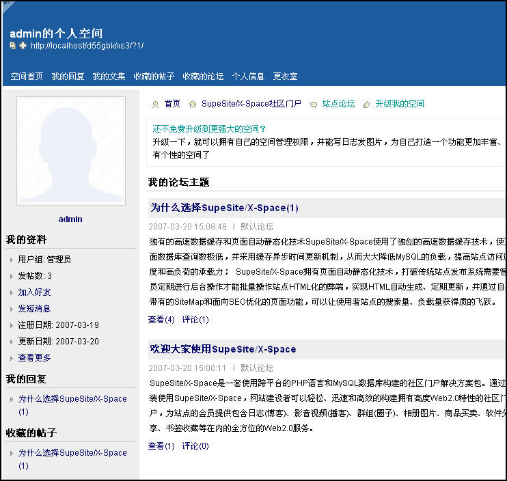Click 默认论坛 beside the 15:08:48 date

pyautogui.click(x=257, y=227)
